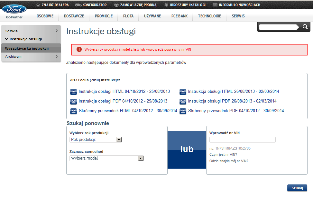Click Broszury i katalogi link
This screenshot has height=197, width=313.
188,5
